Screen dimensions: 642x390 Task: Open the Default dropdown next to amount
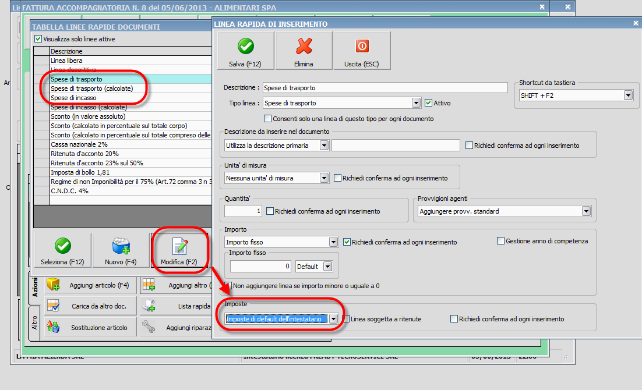pyautogui.click(x=327, y=267)
